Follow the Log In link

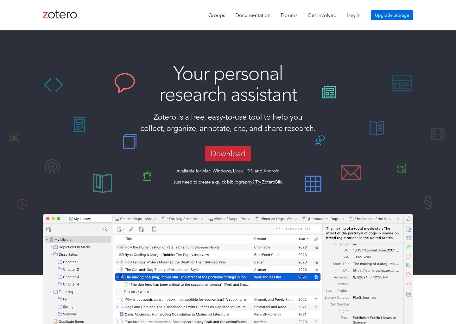353,15
